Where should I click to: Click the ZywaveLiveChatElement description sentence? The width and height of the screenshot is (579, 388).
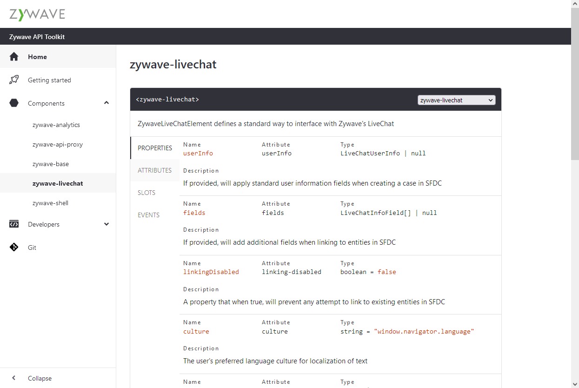[266, 124]
